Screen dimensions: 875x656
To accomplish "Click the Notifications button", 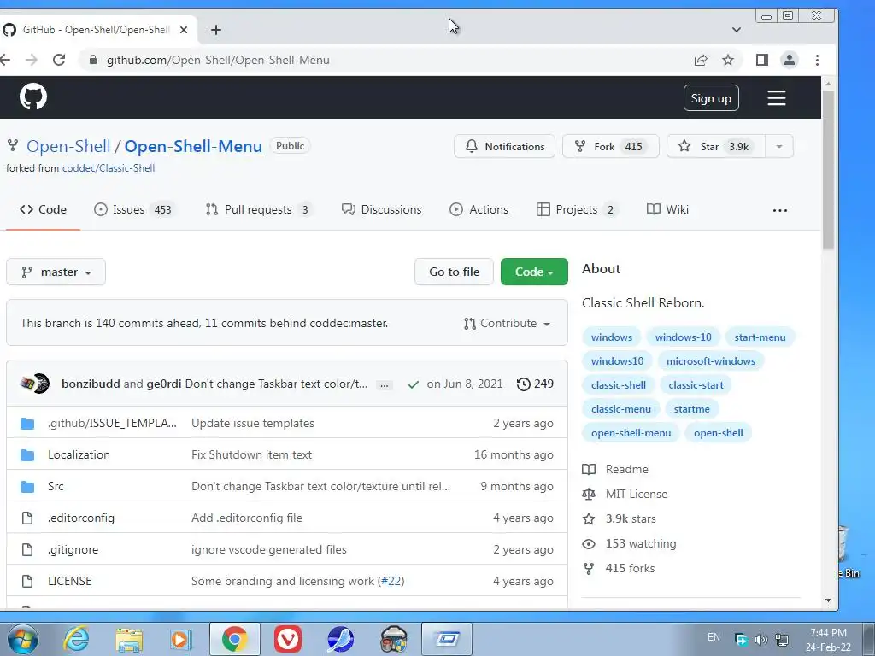I will (x=504, y=147).
